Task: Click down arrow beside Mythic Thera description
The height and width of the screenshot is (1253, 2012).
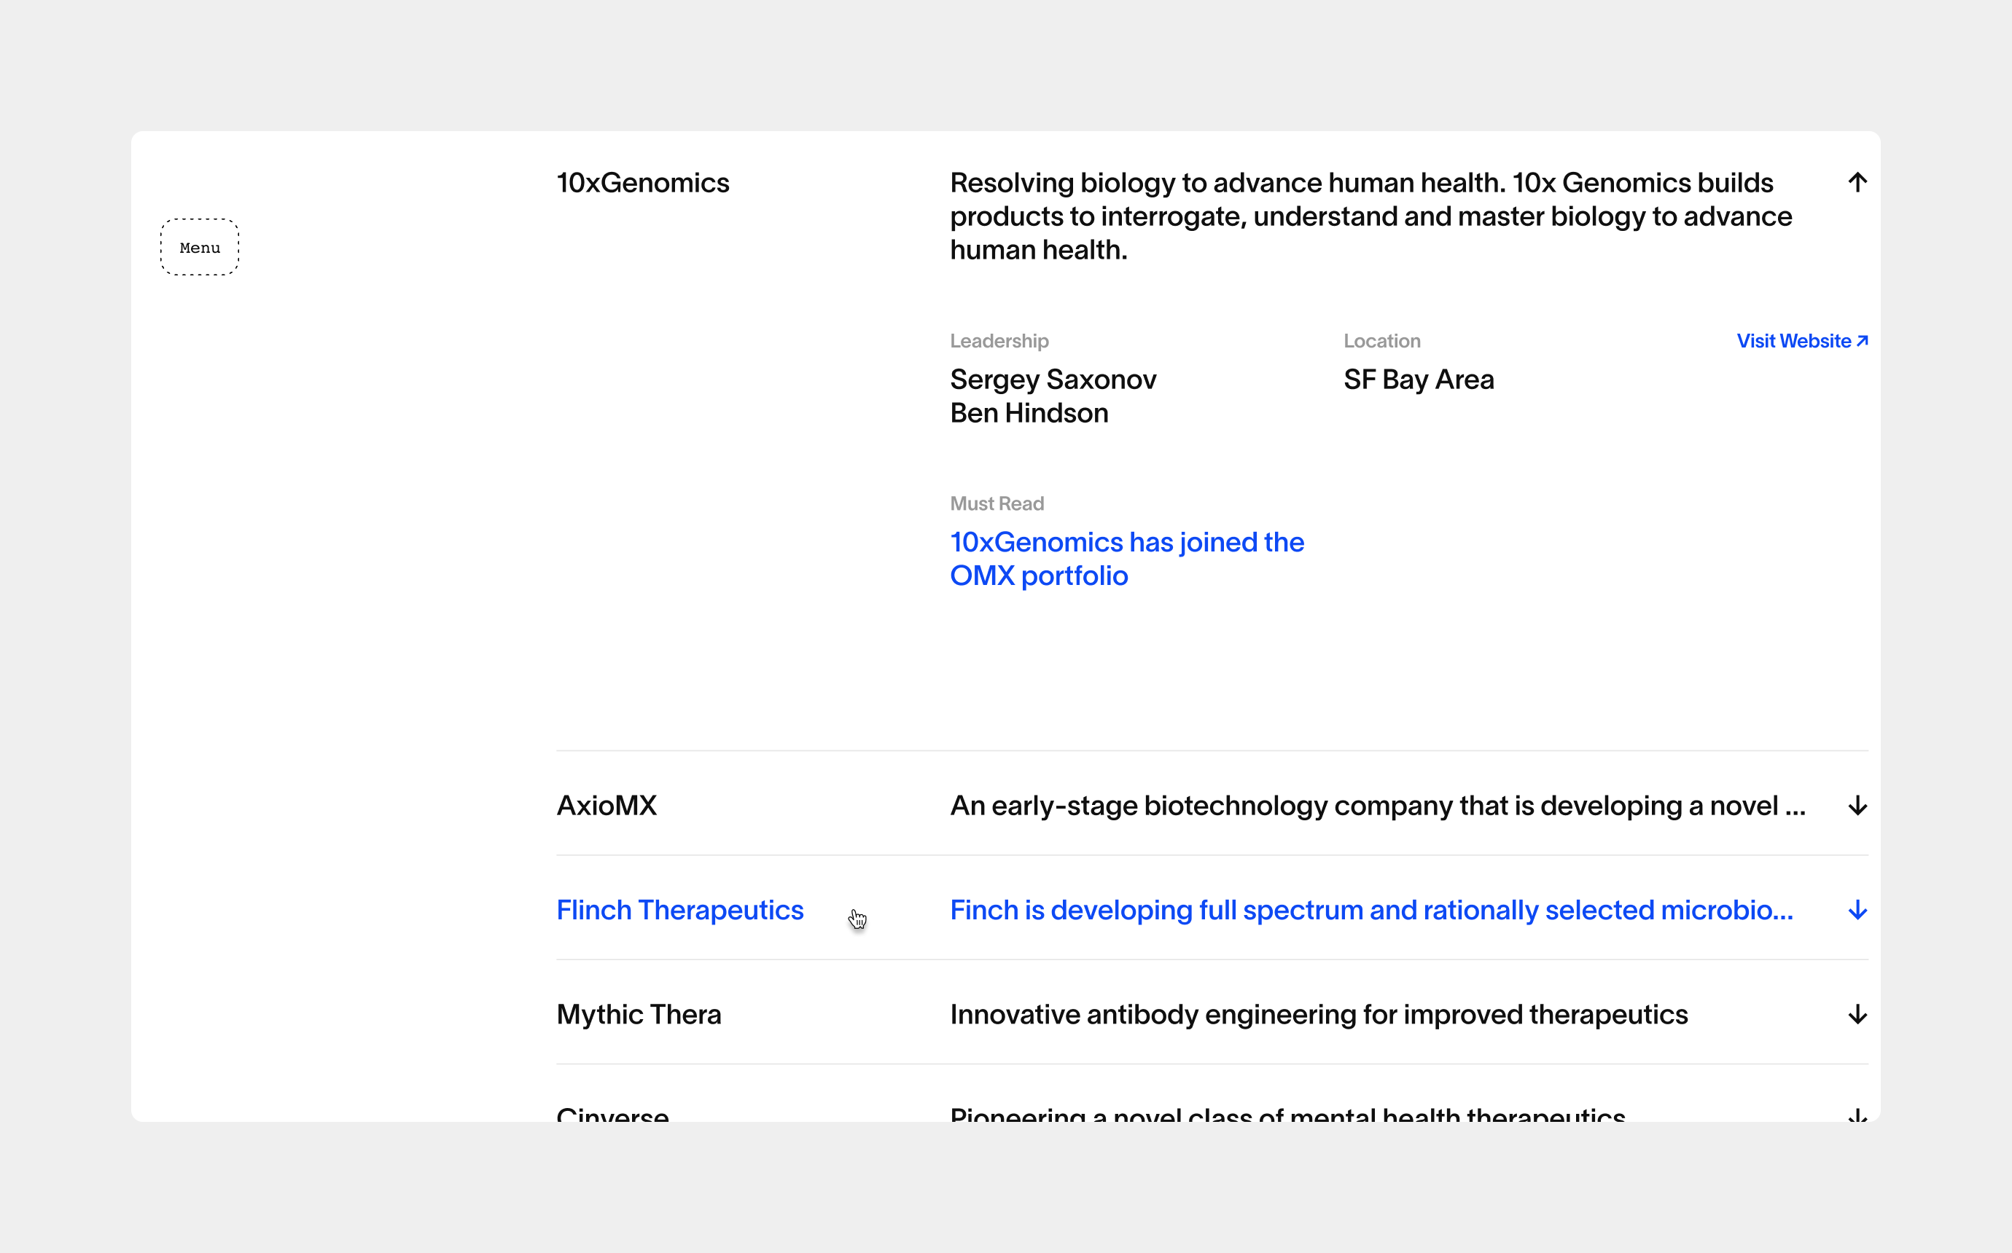Action: tap(1857, 1014)
